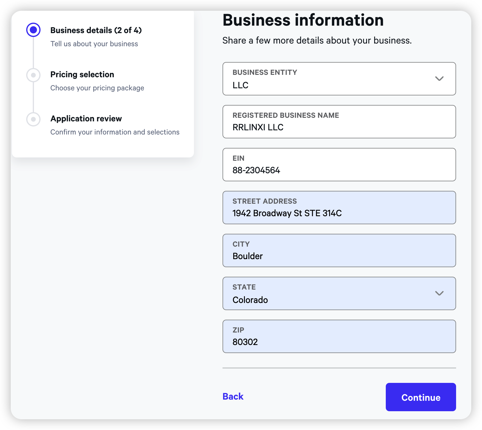Click into the EIN input field
482x430 pixels.
(x=339, y=165)
